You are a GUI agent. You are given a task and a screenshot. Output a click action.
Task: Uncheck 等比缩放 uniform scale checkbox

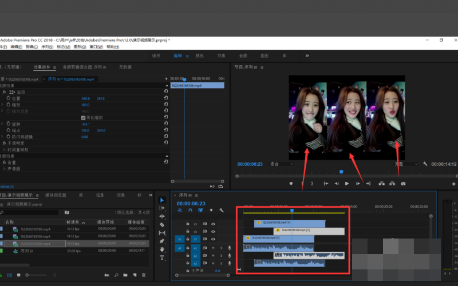pyautogui.click(x=83, y=118)
